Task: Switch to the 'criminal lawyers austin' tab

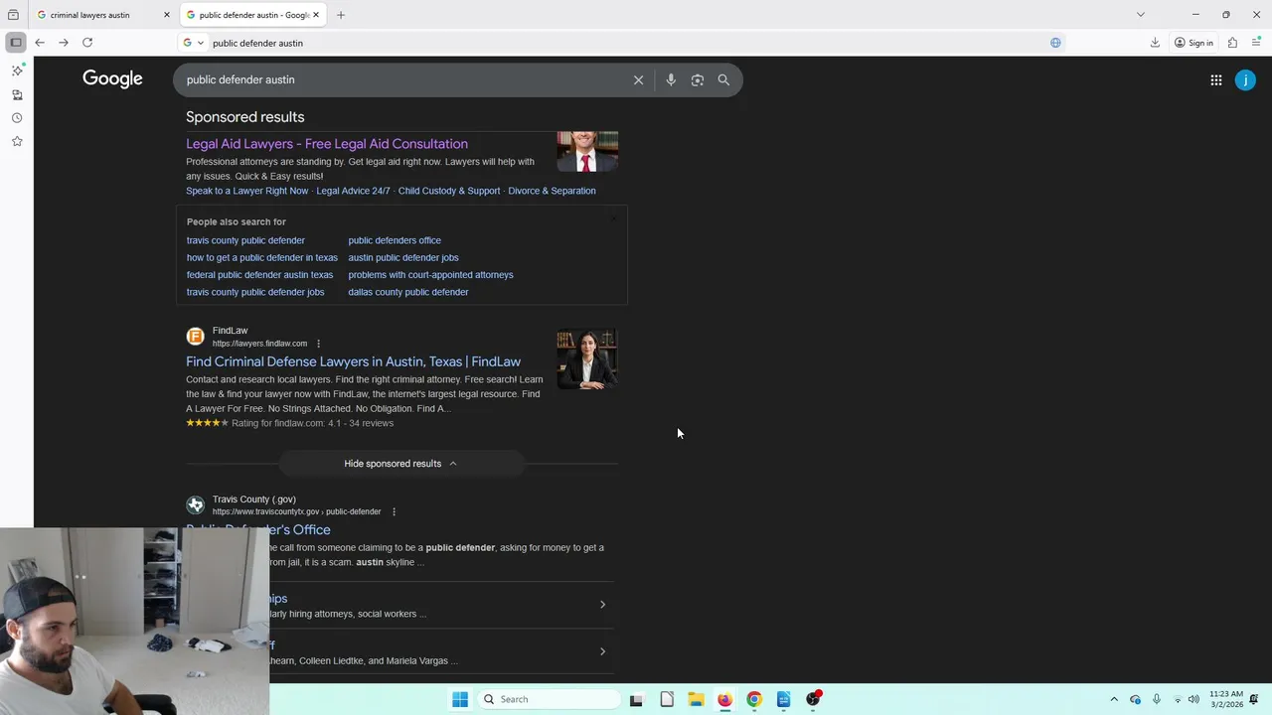Action: coord(89,15)
